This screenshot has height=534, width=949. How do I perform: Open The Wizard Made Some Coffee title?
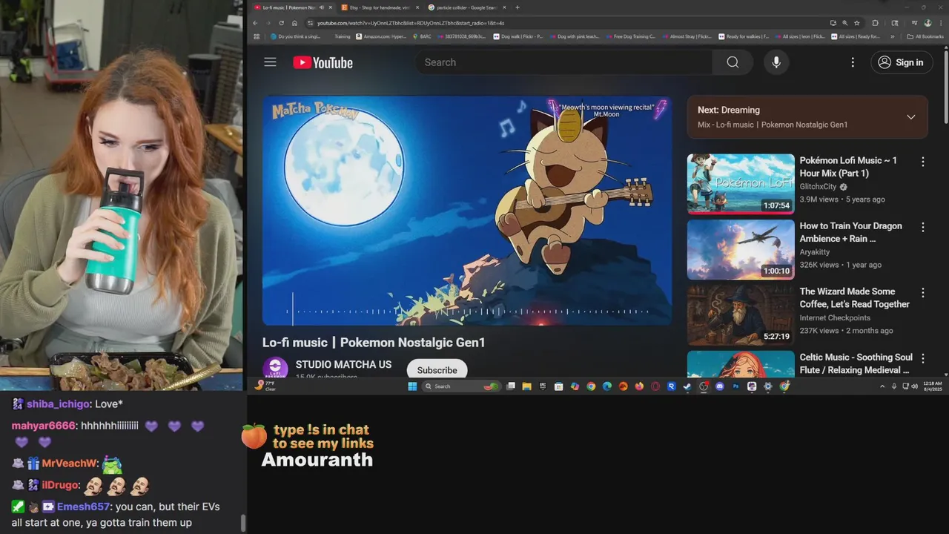tap(855, 297)
